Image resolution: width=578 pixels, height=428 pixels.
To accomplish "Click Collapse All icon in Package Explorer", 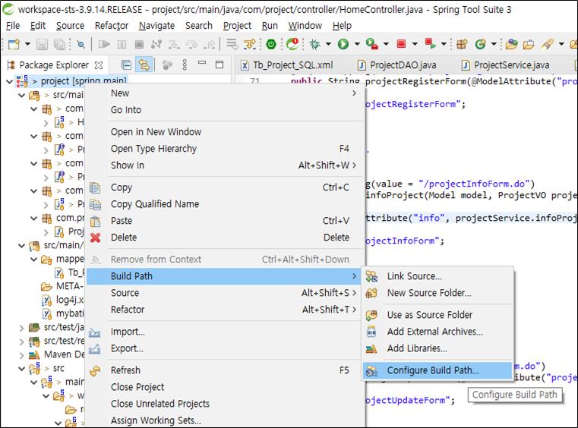I will tap(126, 65).
